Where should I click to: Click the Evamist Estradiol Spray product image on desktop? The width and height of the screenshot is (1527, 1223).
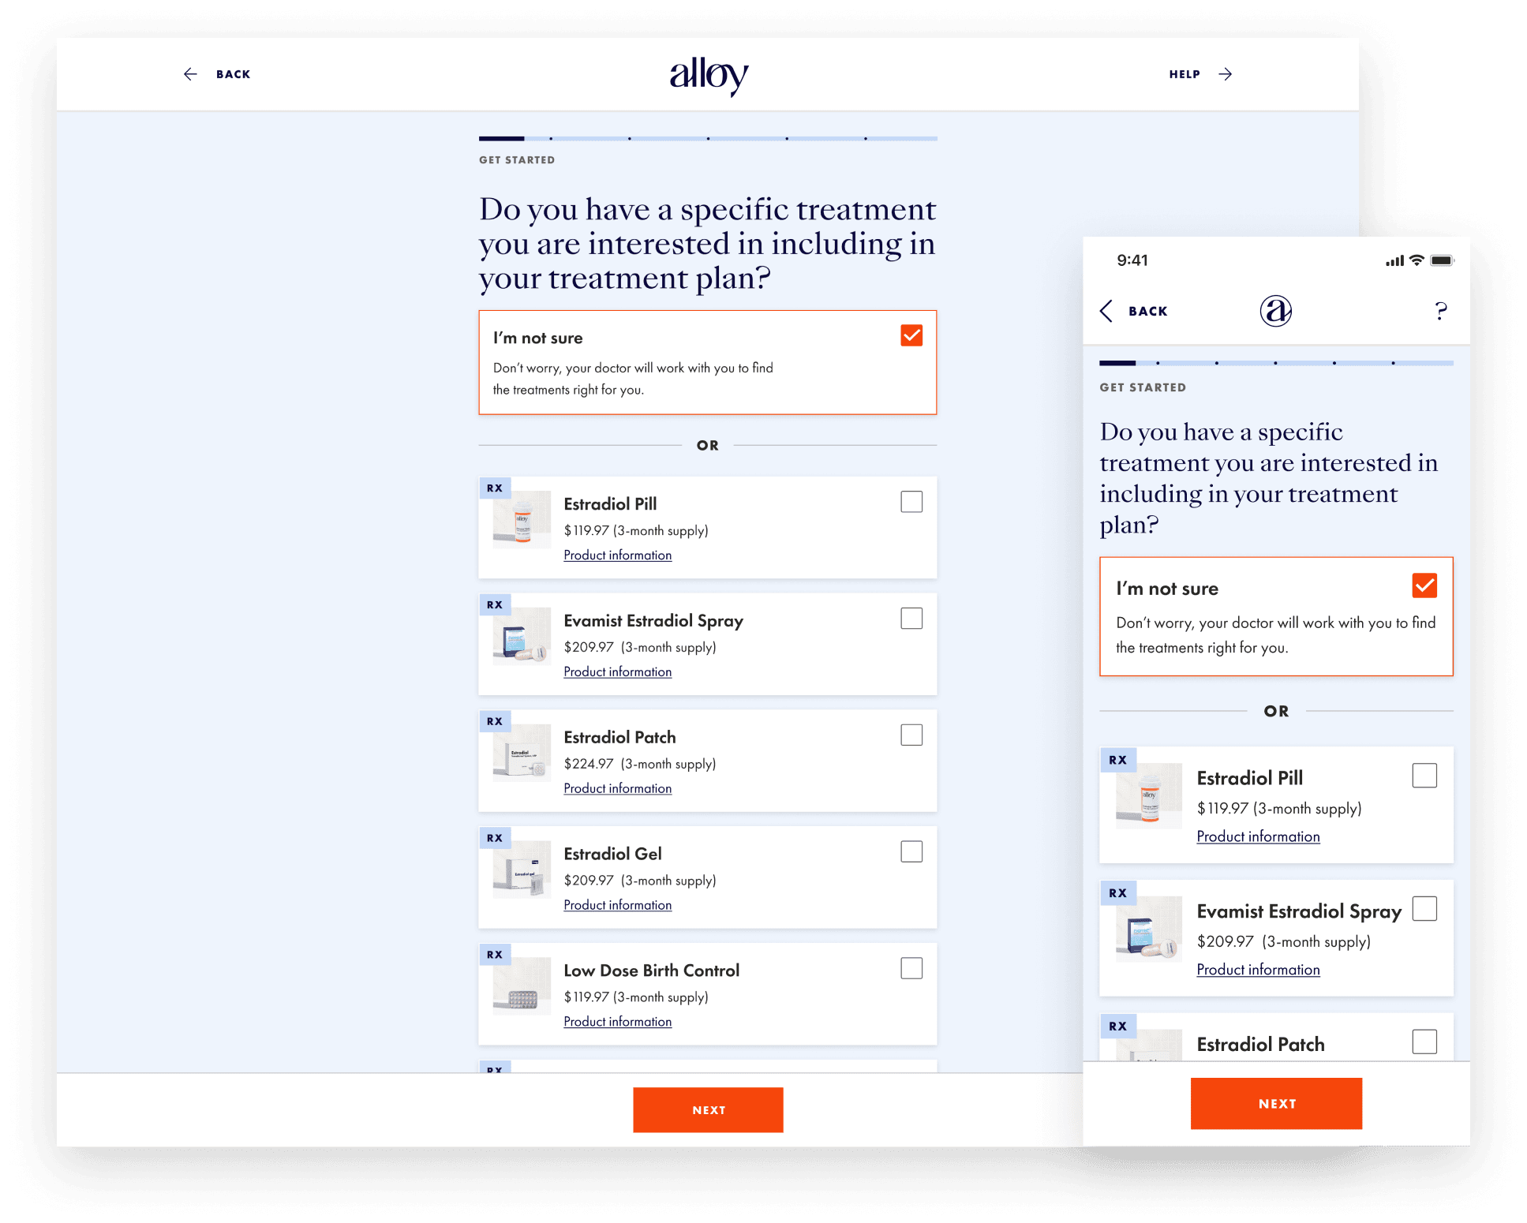click(x=522, y=637)
